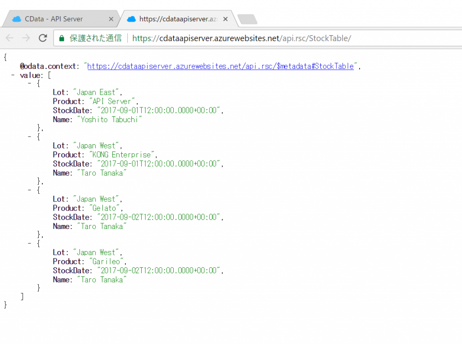
Task: Collapse the Gelato record object
Action: click(29, 190)
